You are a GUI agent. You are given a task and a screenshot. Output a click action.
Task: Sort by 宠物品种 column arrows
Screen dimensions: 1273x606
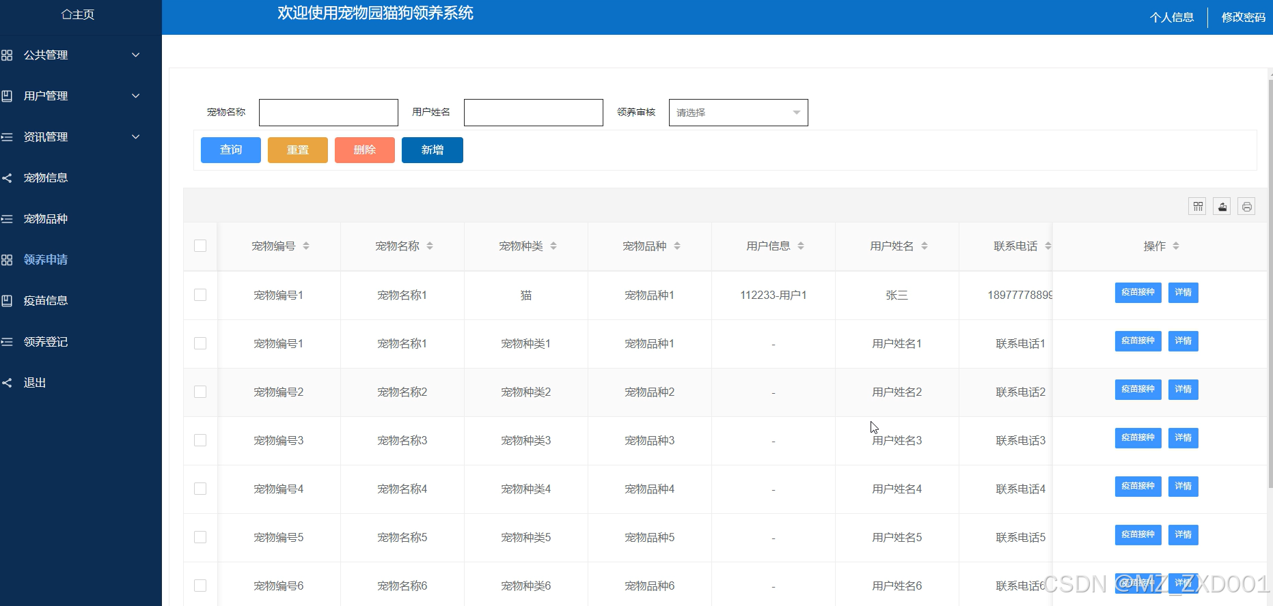[677, 246]
